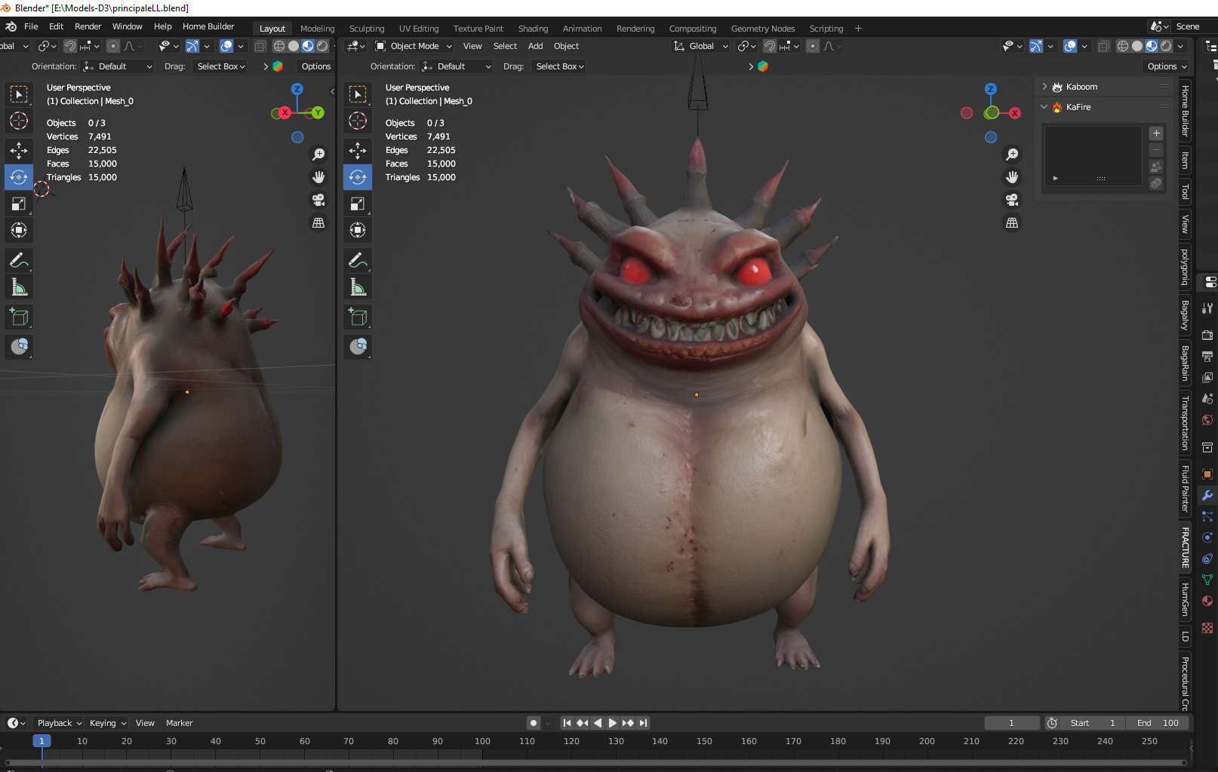The image size is (1218, 772).
Task: Enable solid shading in right viewport
Action: tap(1137, 46)
